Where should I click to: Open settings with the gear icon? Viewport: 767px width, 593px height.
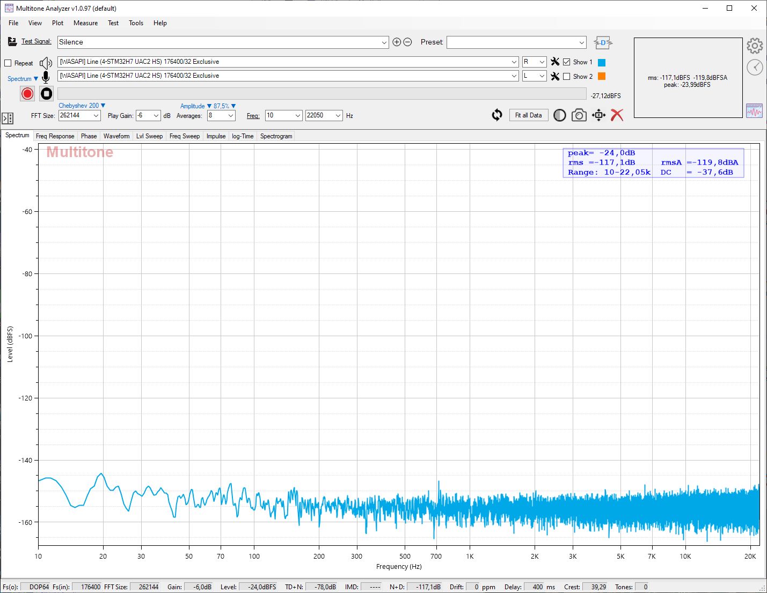pos(755,46)
